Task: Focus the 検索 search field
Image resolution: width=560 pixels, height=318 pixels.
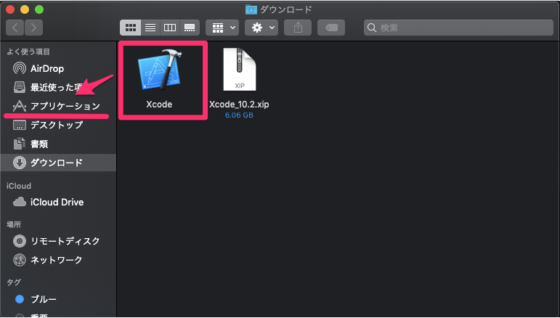Action: [x=458, y=28]
